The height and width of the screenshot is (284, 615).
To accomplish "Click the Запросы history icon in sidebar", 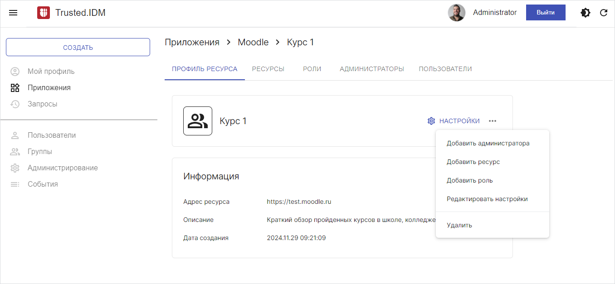I will coord(15,104).
